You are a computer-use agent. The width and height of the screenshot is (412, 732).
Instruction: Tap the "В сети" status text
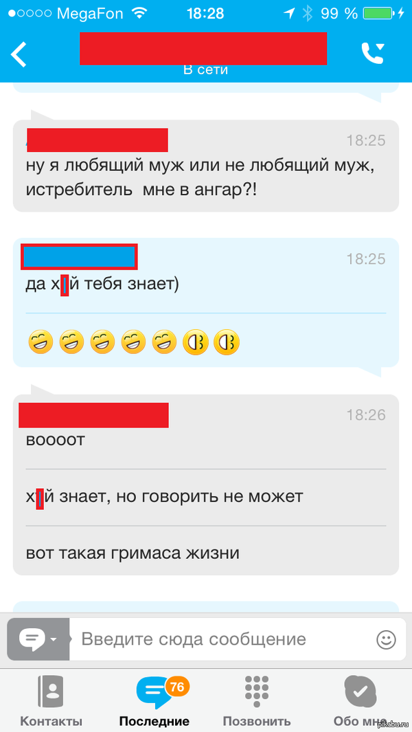click(x=205, y=70)
